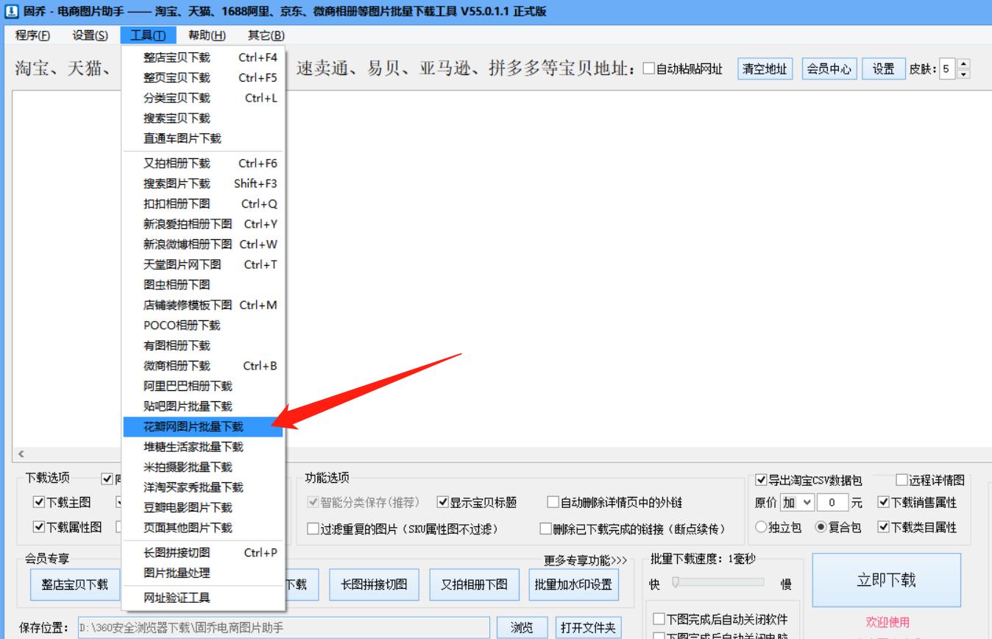Click the 清空地址 button

point(764,69)
